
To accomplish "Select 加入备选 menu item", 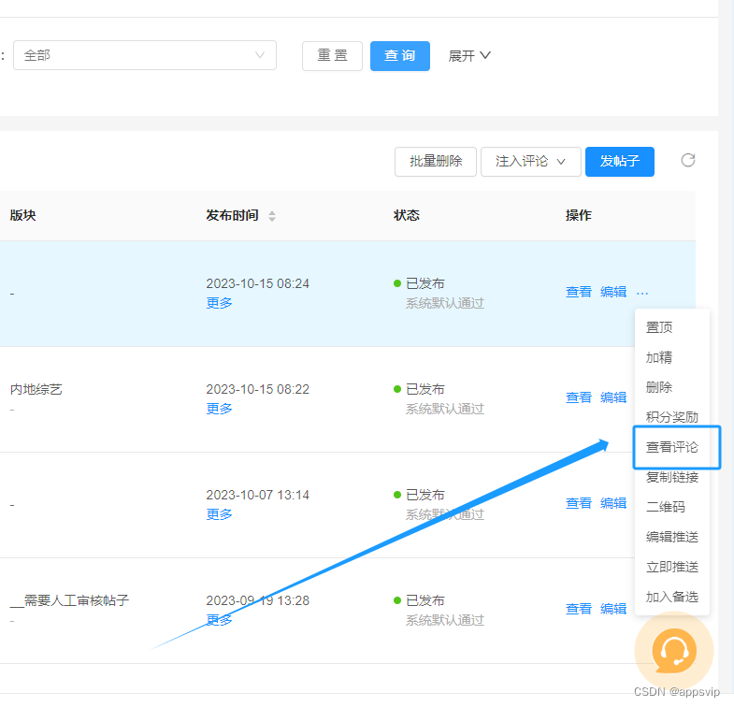I will click(x=671, y=597).
